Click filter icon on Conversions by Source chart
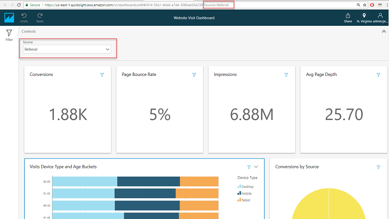 (378, 167)
